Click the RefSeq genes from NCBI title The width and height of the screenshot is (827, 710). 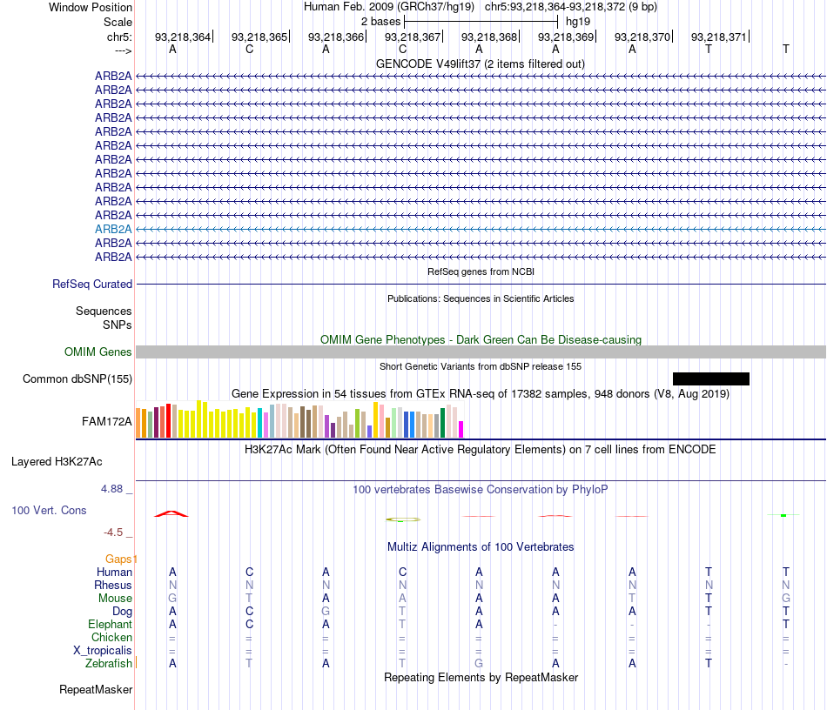(481, 272)
